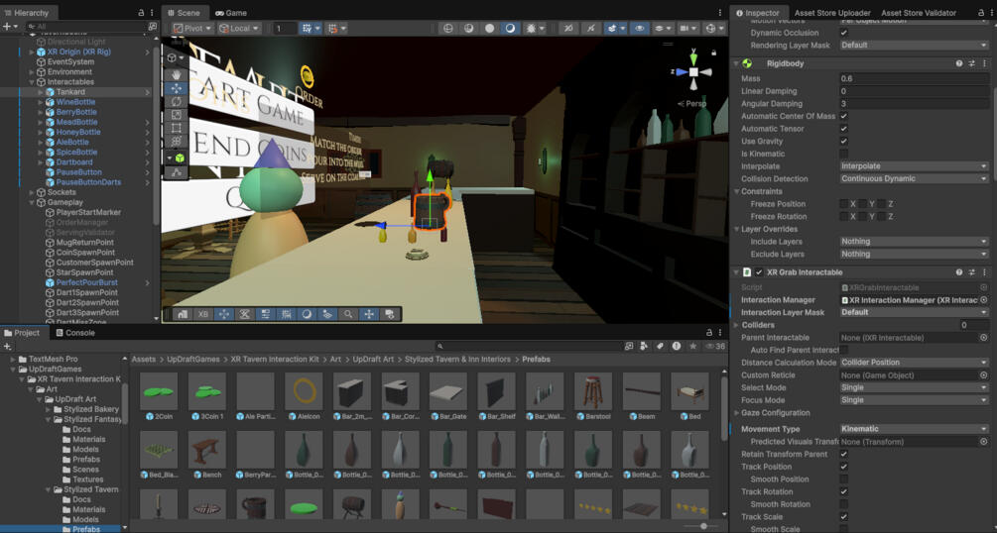Open Collision Detection dropdown
Image resolution: width=997 pixels, height=533 pixels.
pyautogui.click(x=915, y=178)
